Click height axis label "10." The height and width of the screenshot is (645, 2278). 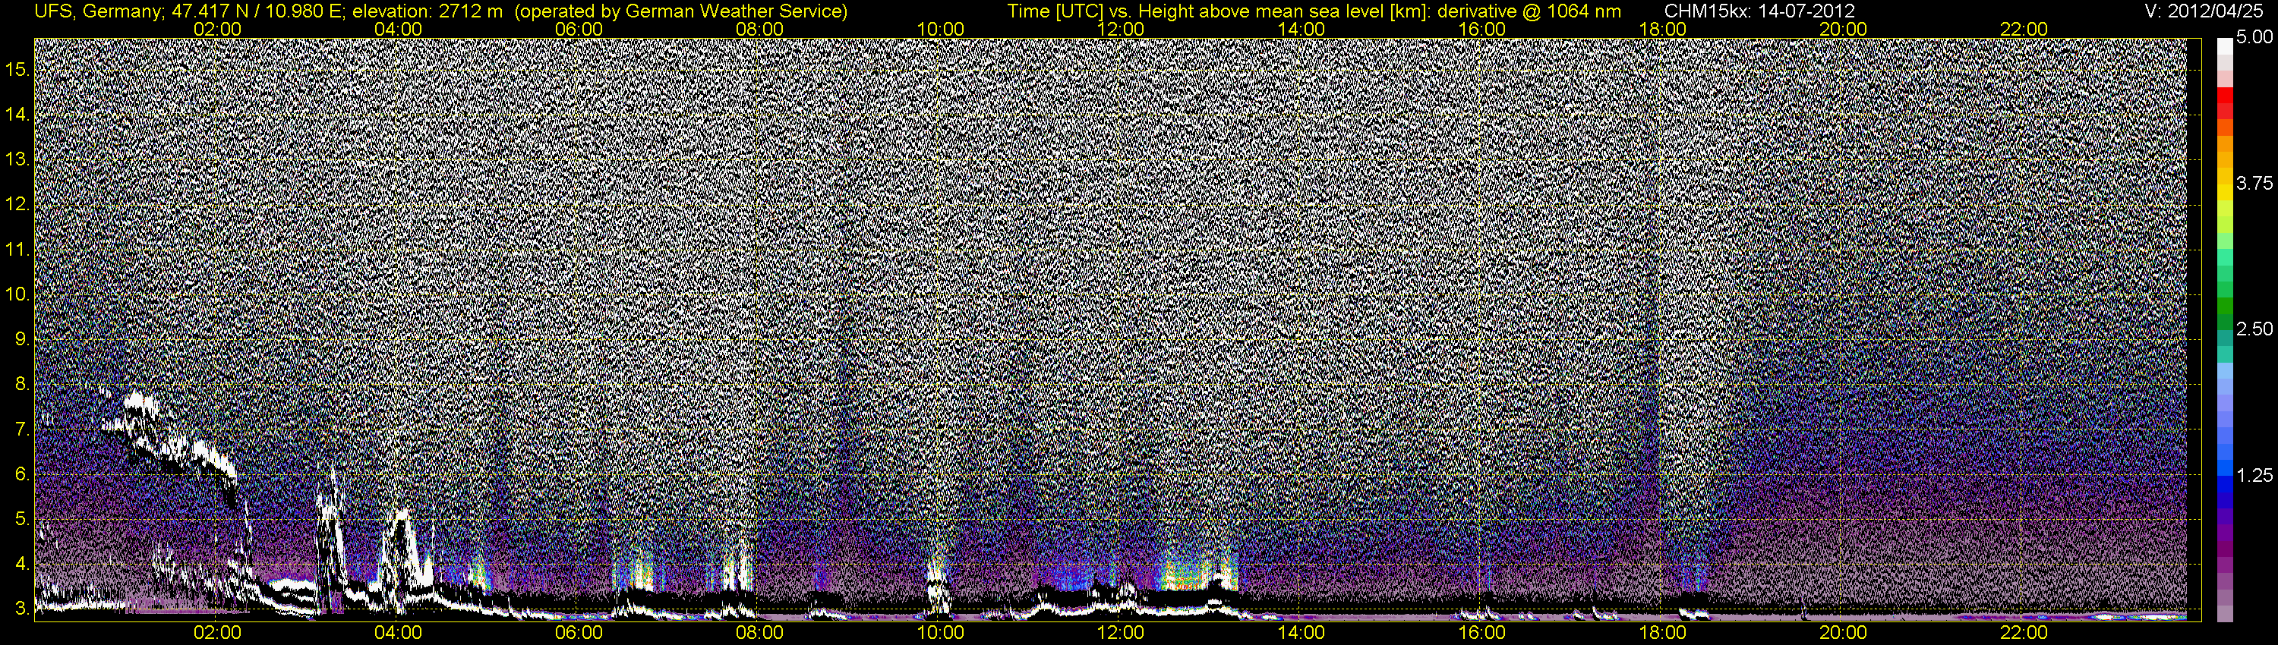[17, 294]
